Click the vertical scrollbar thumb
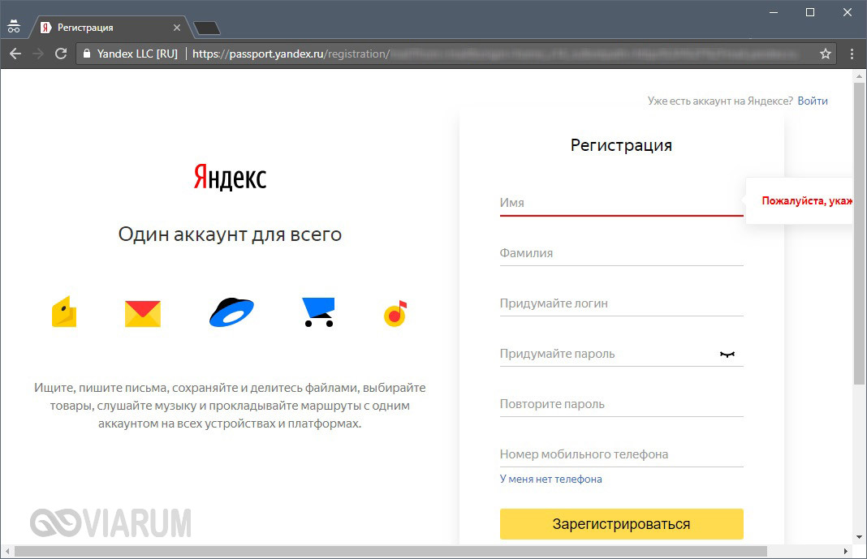867x559 pixels. tap(859, 232)
